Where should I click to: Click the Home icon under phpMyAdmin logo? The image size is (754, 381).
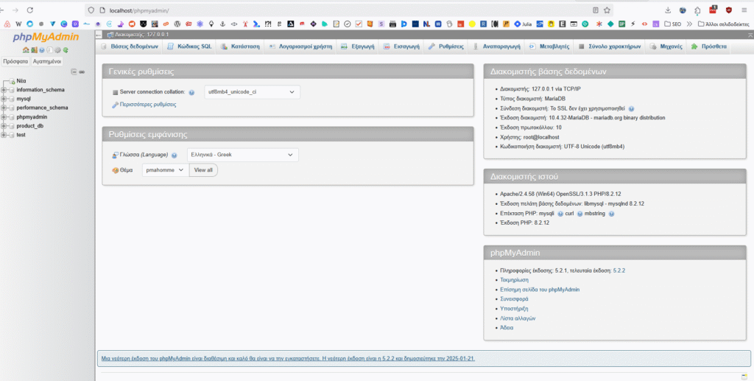[x=26, y=50]
